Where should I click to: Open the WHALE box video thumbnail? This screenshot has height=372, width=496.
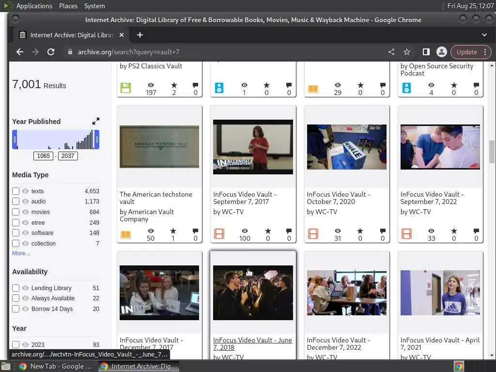point(347,147)
